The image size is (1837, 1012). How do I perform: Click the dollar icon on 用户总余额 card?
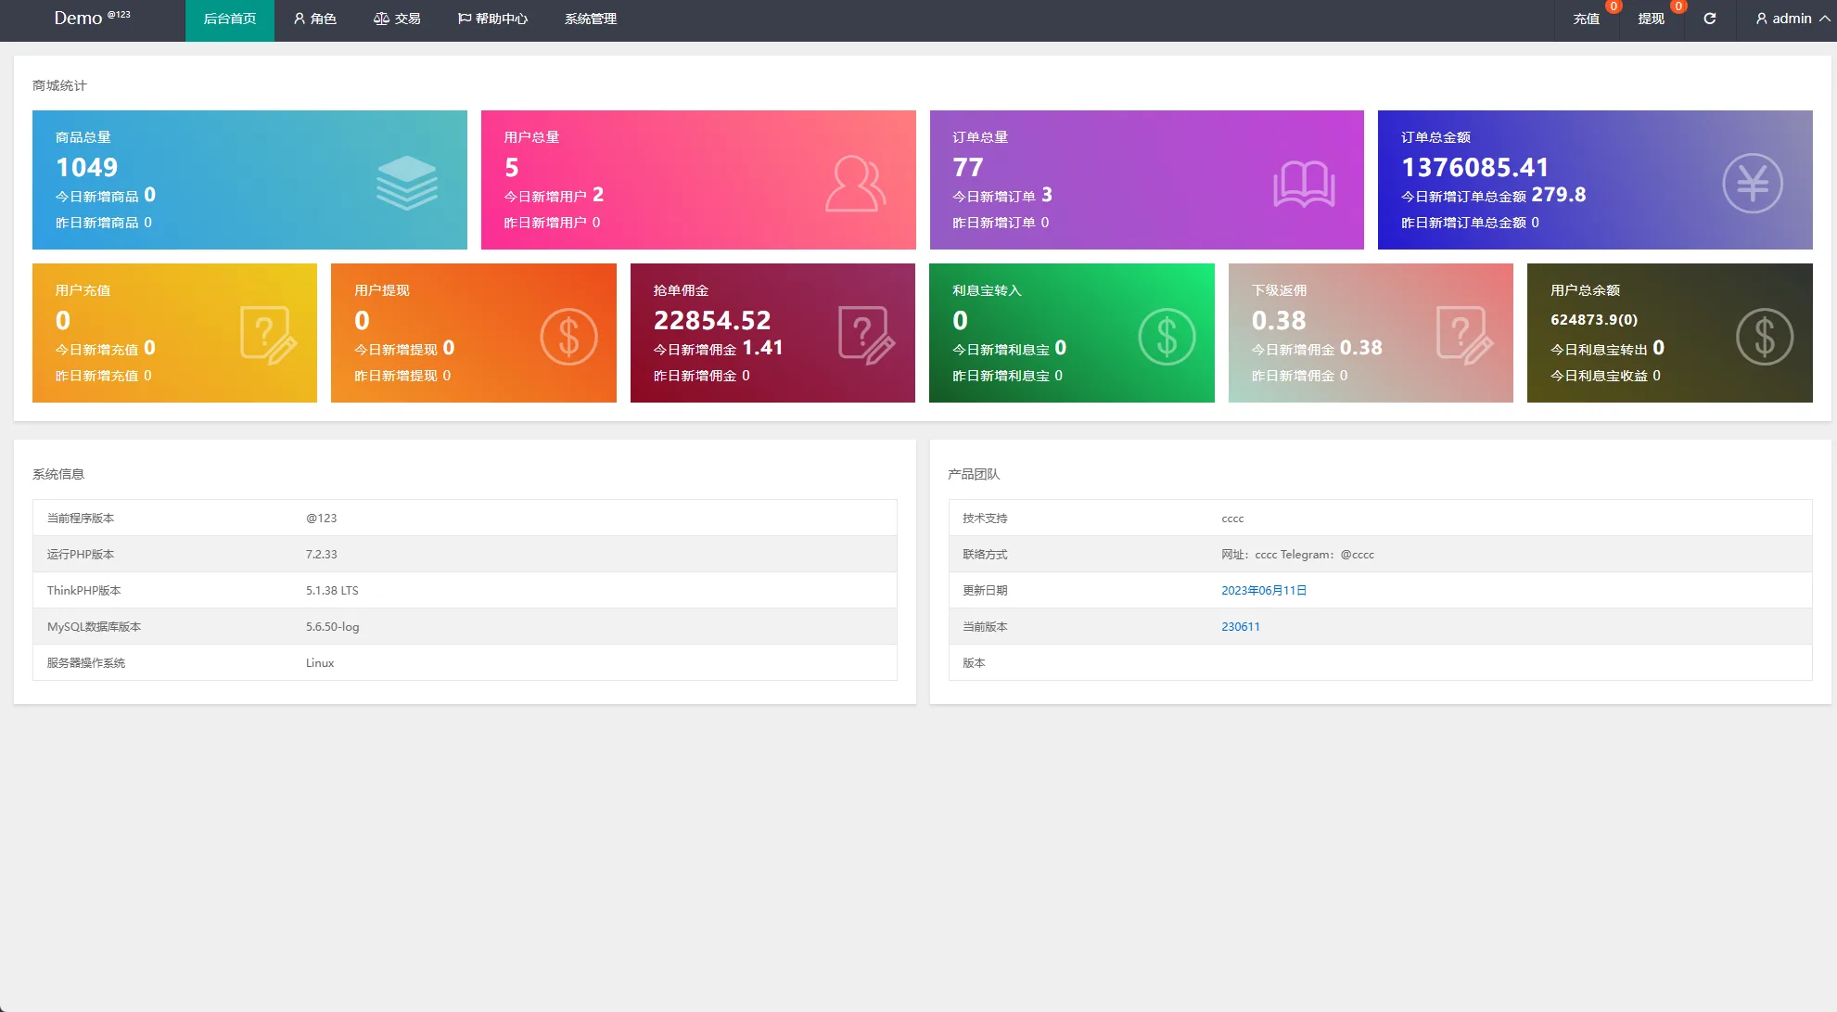point(1764,336)
